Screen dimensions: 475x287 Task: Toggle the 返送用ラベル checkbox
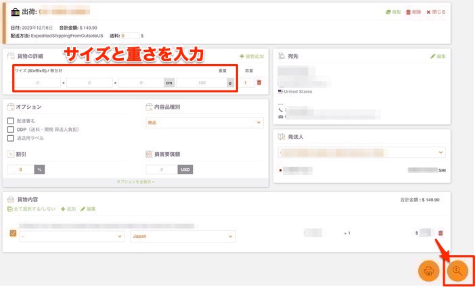[10, 138]
